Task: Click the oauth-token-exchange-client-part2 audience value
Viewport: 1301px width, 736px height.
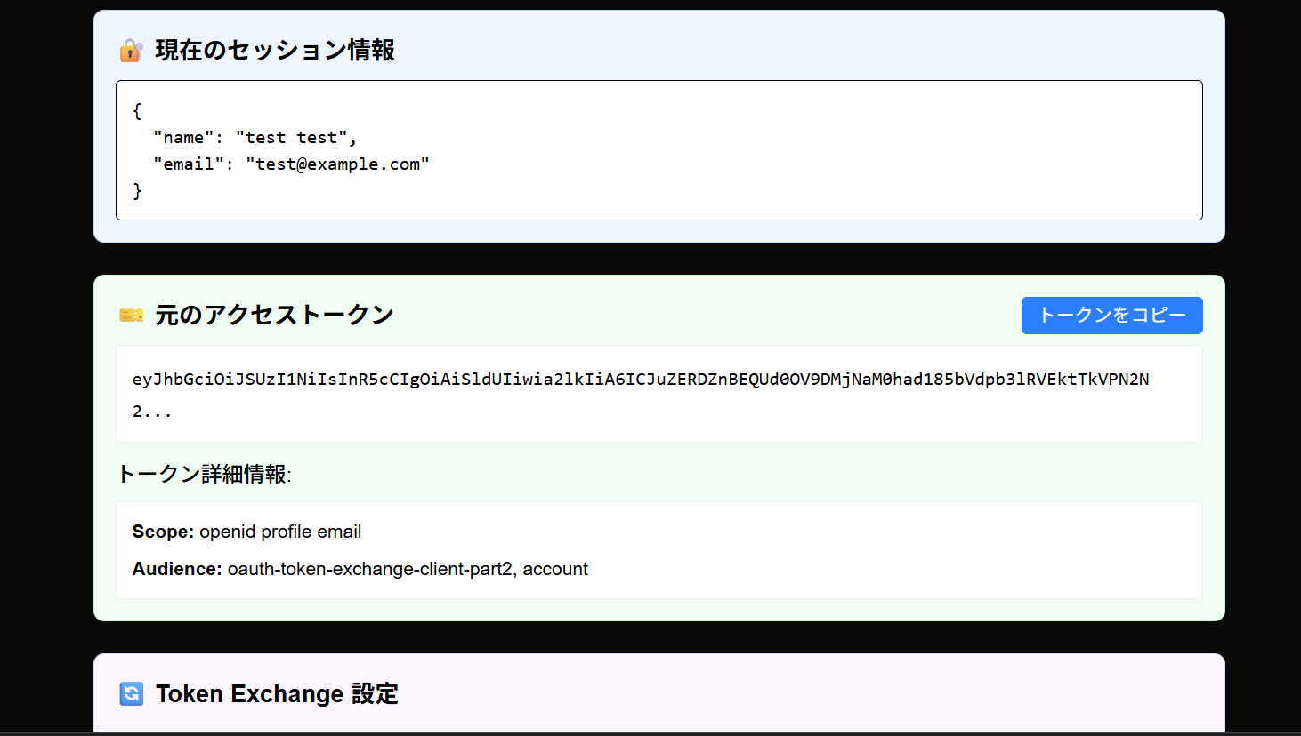Action: (370, 569)
